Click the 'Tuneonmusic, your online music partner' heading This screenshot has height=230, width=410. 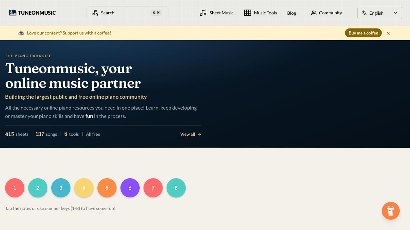click(x=73, y=76)
